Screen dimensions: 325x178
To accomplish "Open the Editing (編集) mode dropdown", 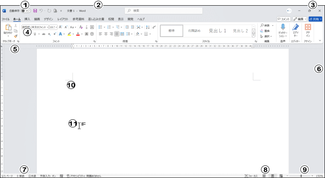I will click(x=300, y=19).
